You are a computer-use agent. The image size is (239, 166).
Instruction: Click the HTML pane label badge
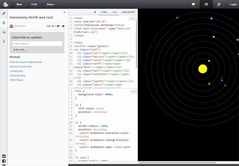pyautogui.click(x=132, y=19)
